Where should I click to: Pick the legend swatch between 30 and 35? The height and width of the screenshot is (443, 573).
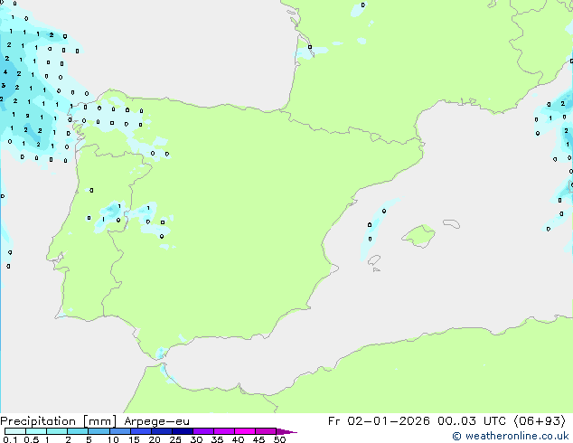[205, 431]
